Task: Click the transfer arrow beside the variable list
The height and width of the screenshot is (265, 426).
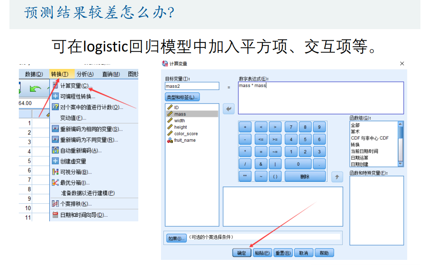Action: pyautogui.click(x=228, y=108)
